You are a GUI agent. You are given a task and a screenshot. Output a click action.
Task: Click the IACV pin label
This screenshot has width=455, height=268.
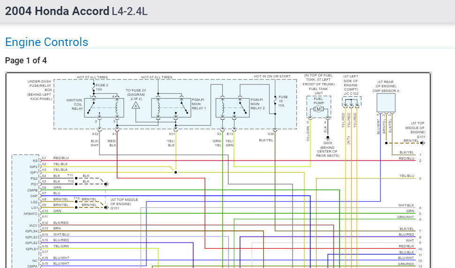pyautogui.click(x=33, y=226)
